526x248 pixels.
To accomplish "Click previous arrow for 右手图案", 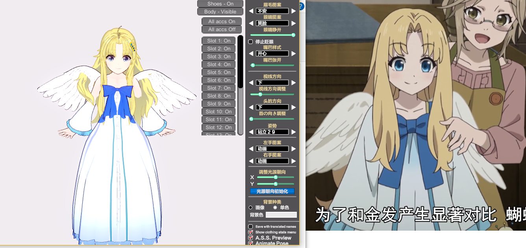I will [x=251, y=161].
